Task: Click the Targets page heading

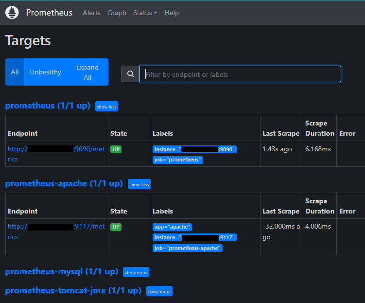Action: click(x=28, y=41)
